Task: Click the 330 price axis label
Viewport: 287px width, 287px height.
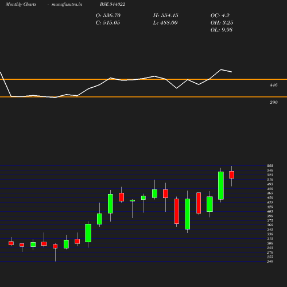Action: pos(270,234)
